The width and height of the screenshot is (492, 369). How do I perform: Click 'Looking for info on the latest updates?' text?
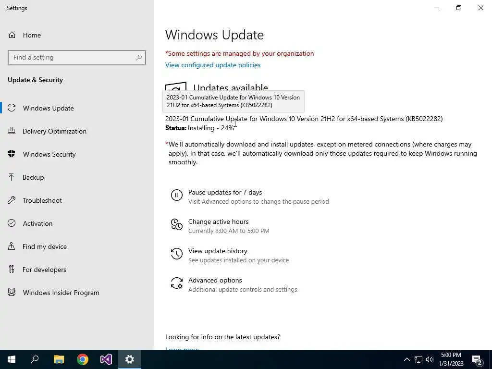coord(222,337)
